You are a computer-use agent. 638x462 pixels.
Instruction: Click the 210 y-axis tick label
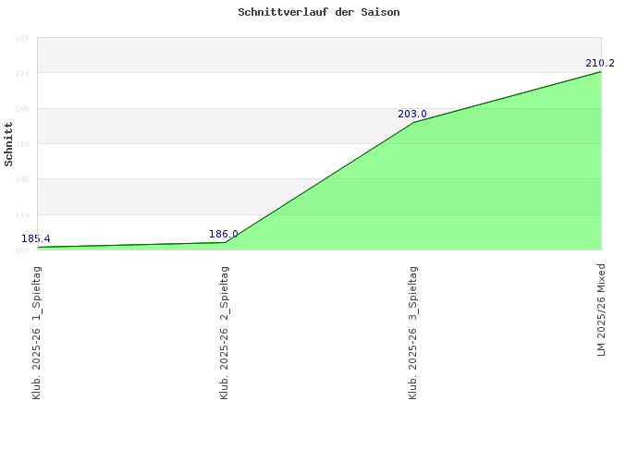pos(22,73)
